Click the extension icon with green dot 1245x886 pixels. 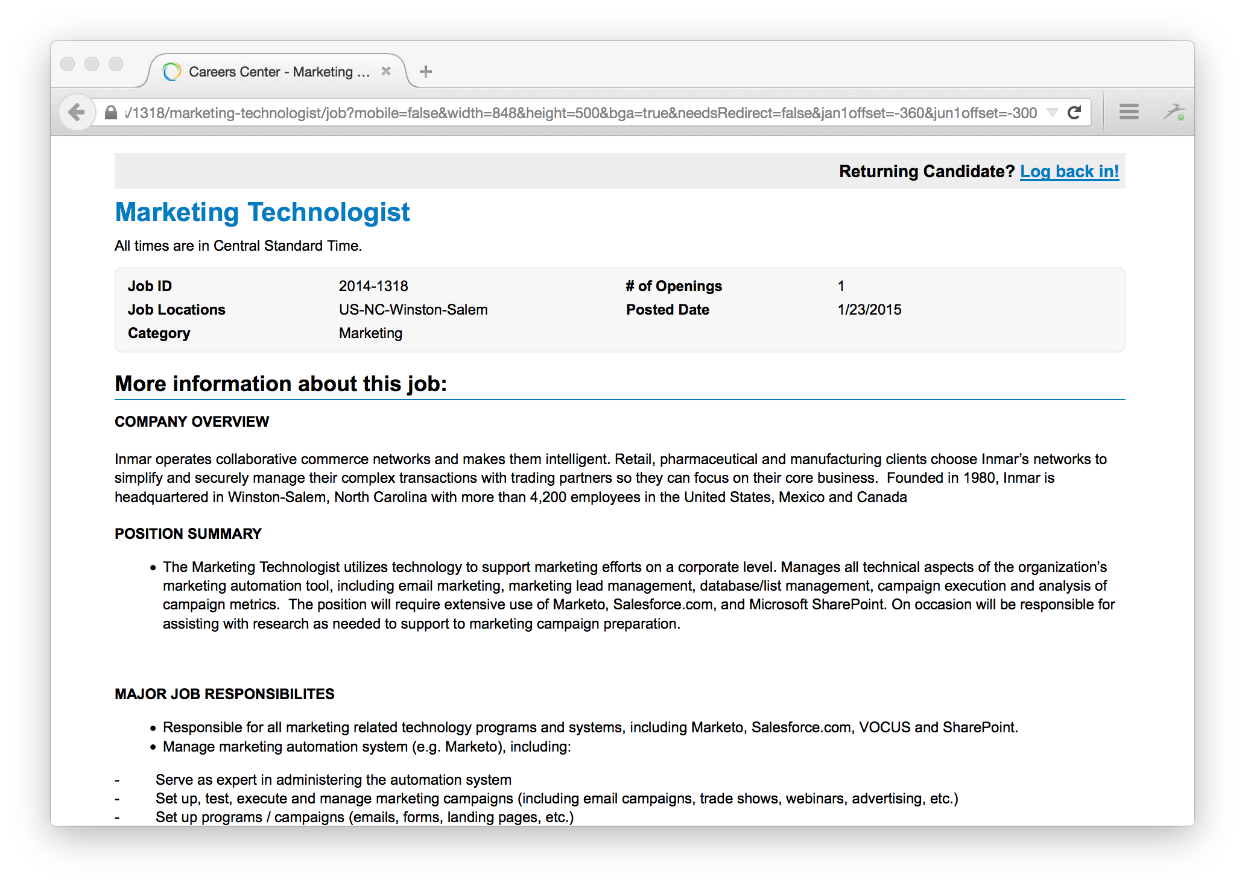[x=1174, y=112]
